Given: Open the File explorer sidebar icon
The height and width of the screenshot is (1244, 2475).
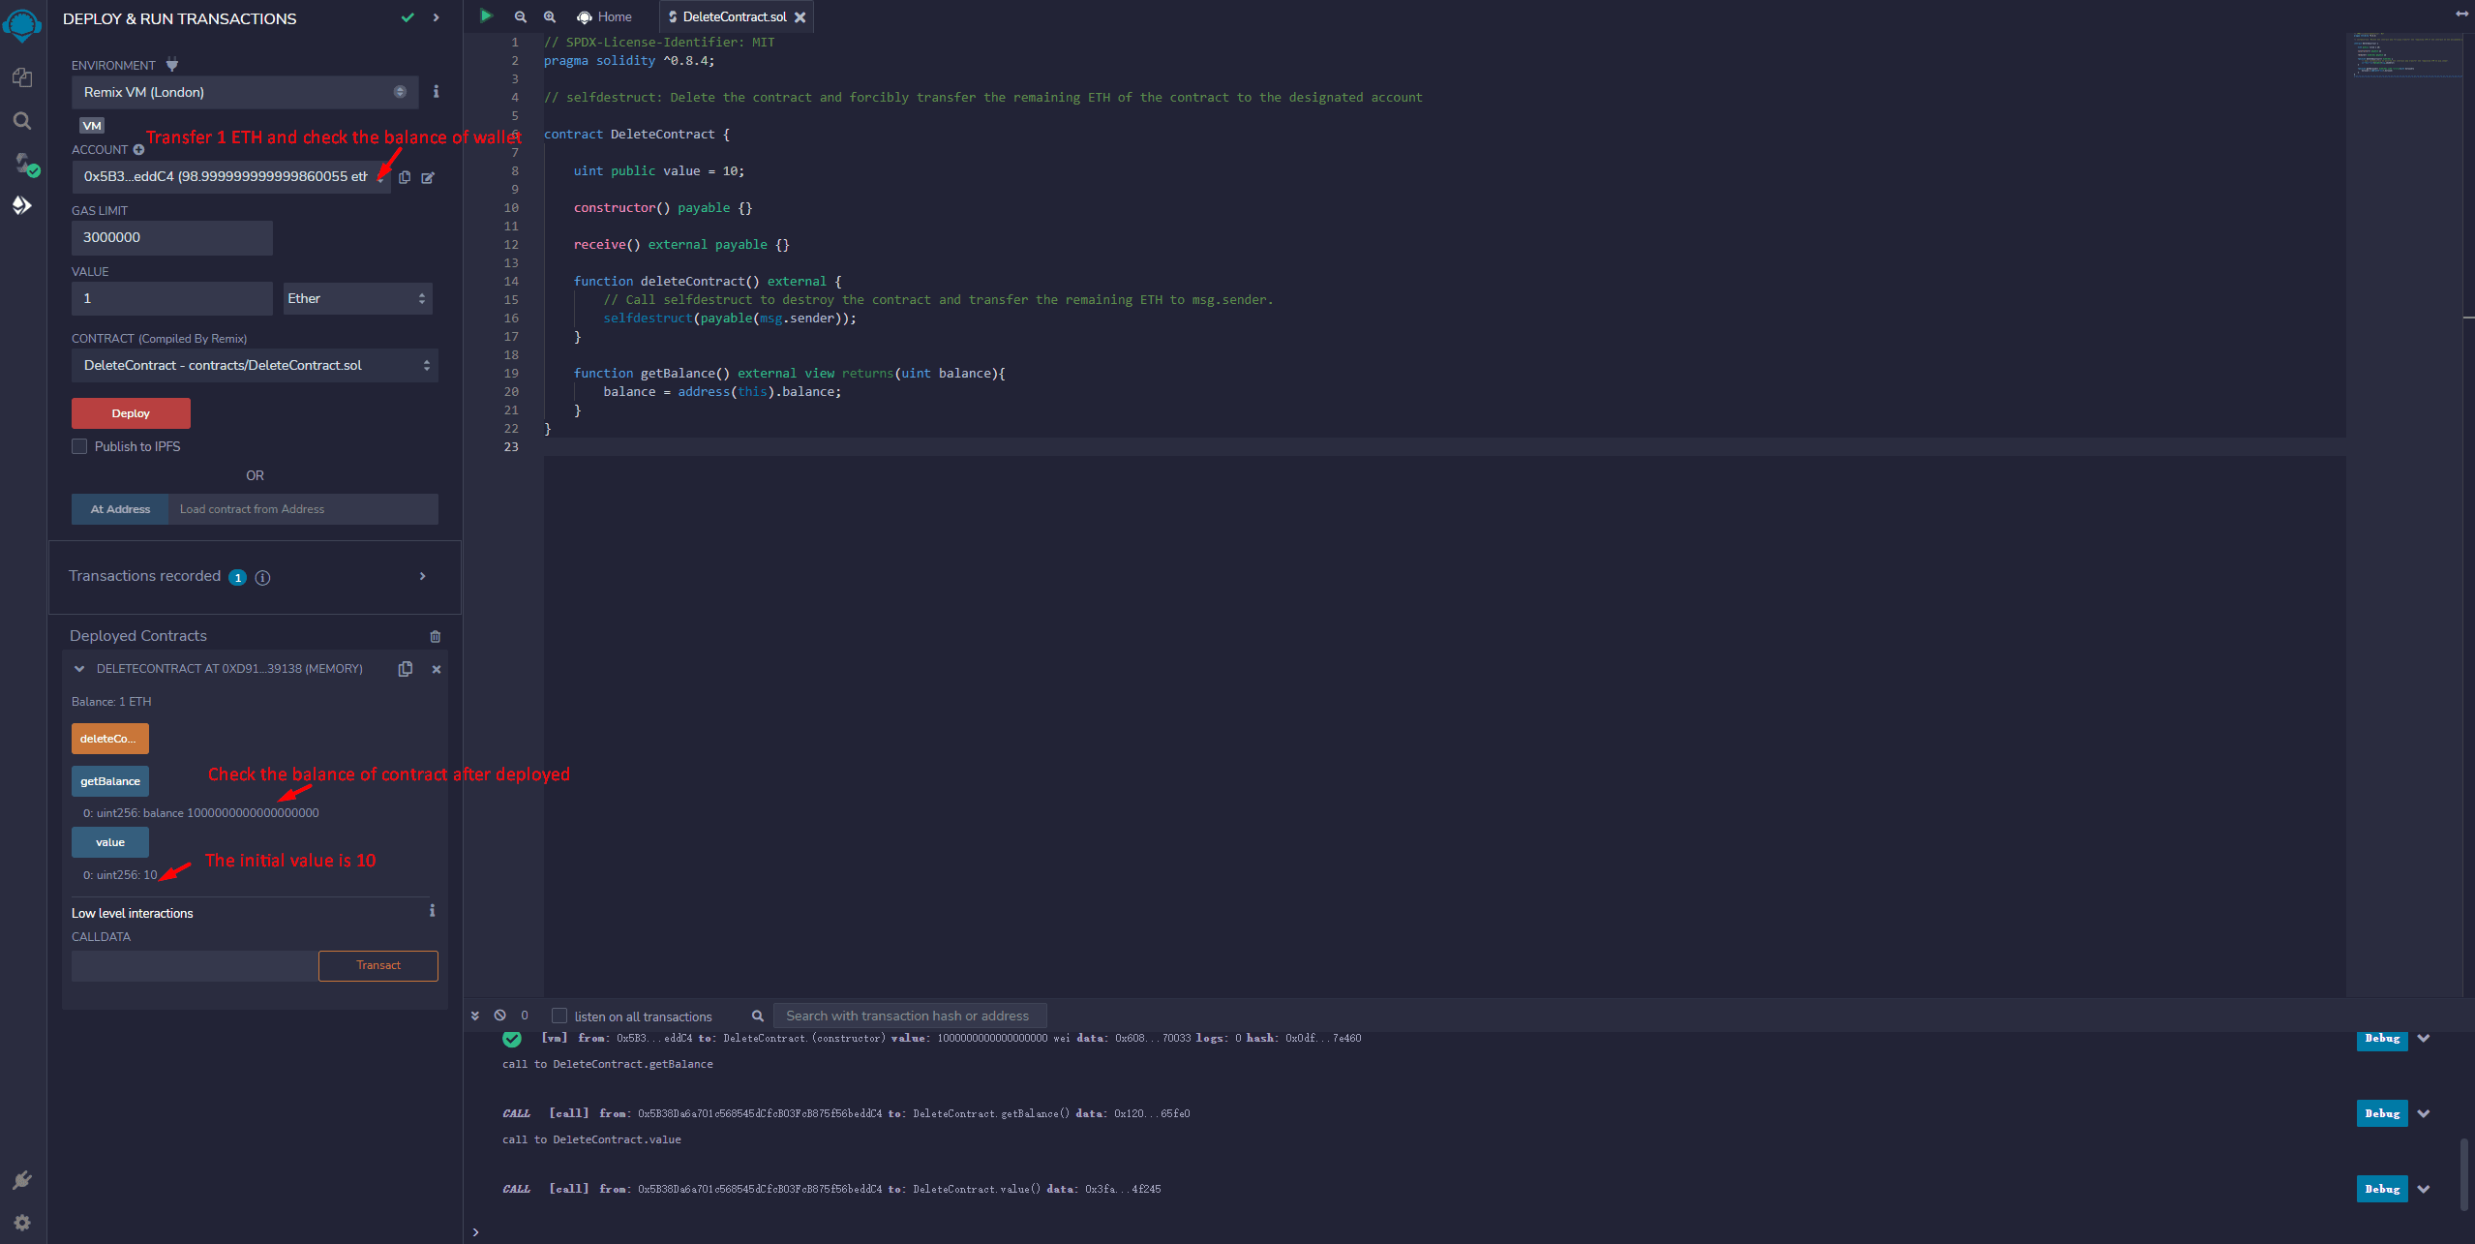Looking at the screenshot, I should [x=21, y=77].
